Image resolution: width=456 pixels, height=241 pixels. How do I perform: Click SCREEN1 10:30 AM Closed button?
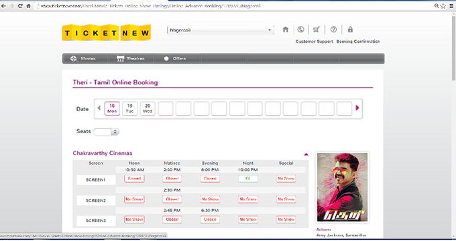pyautogui.click(x=134, y=179)
